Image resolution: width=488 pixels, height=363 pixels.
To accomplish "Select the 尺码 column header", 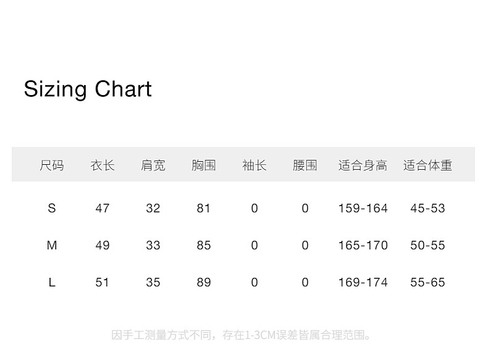I will click(x=52, y=165).
